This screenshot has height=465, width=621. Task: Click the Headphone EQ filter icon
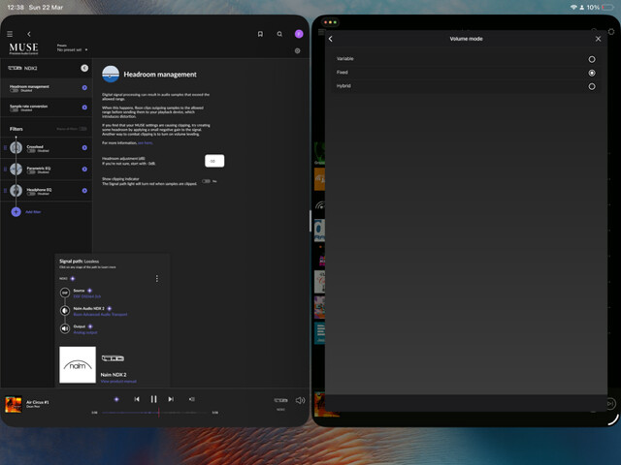click(16, 191)
